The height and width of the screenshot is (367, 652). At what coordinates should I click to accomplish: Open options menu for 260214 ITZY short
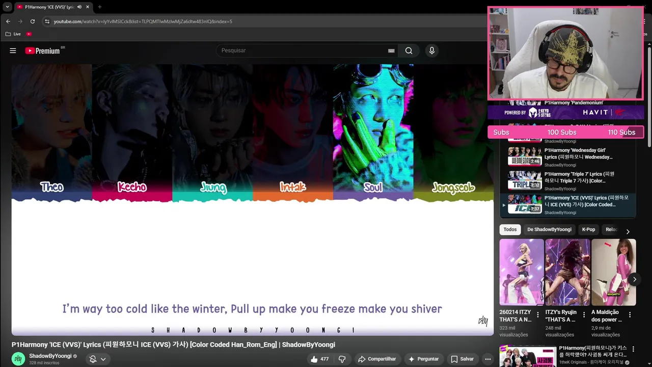(x=538, y=315)
